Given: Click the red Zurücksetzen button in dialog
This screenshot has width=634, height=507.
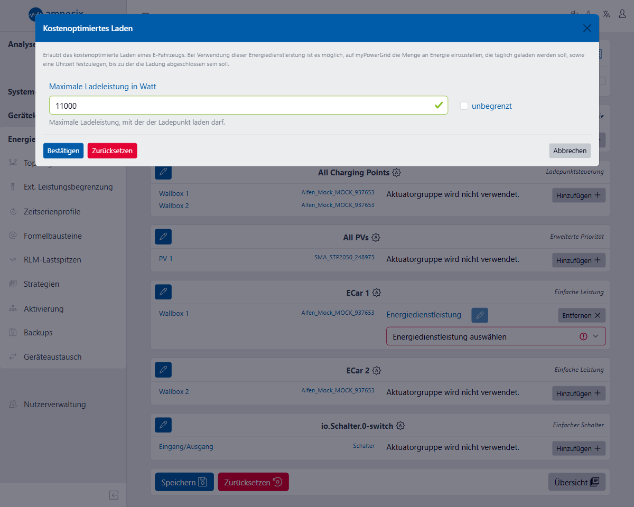Looking at the screenshot, I should [112, 151].
